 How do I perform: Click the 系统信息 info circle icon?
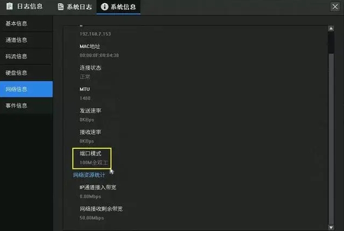pyautogui.click(x=104, y=7)
